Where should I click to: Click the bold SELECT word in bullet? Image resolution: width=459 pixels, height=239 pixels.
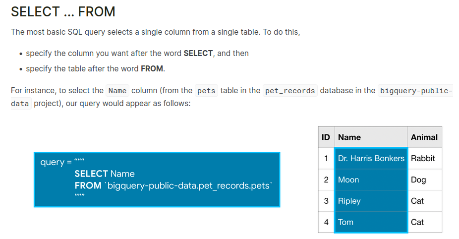(198, 53)
